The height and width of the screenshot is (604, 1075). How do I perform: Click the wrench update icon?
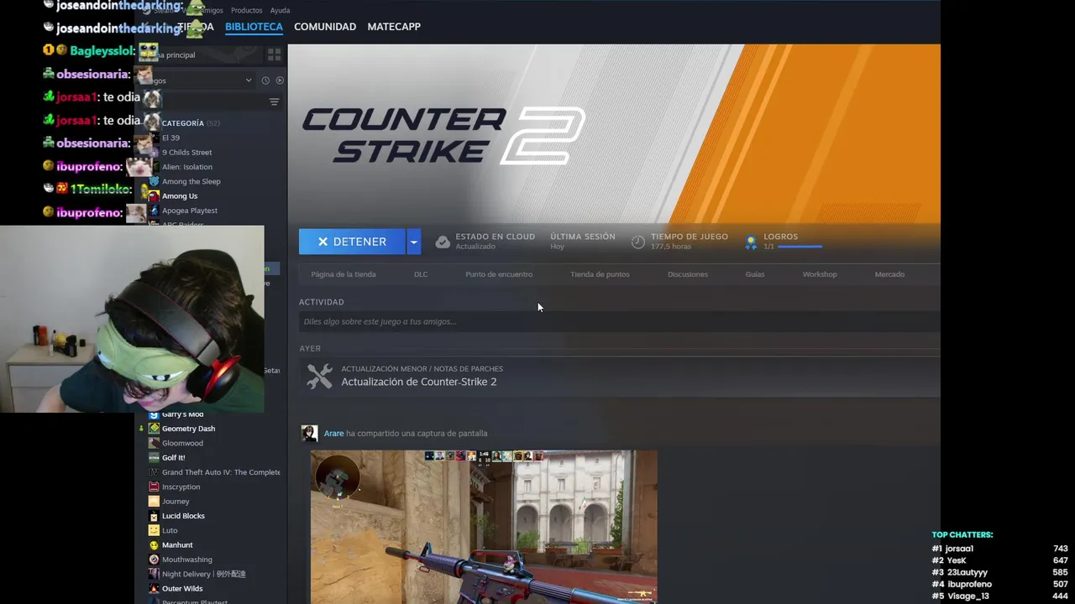pos(319,376)
